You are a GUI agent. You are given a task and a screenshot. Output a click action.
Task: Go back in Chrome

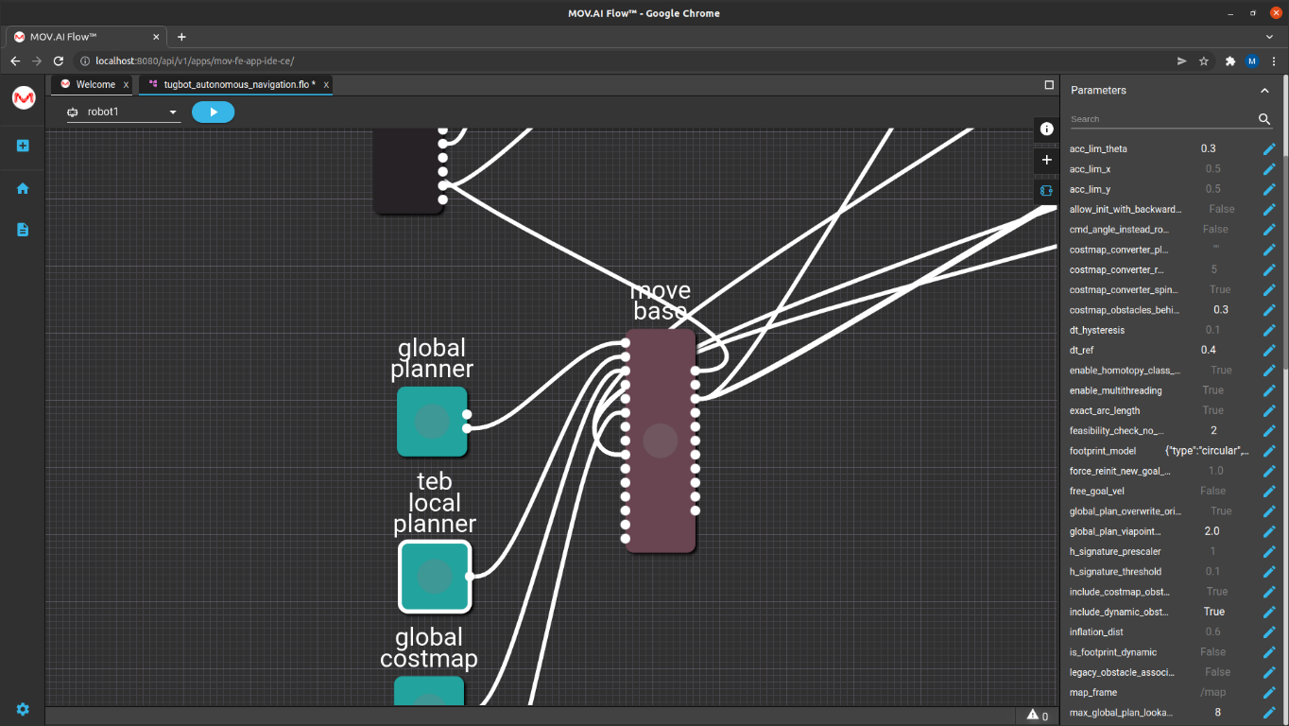(15, 60)
